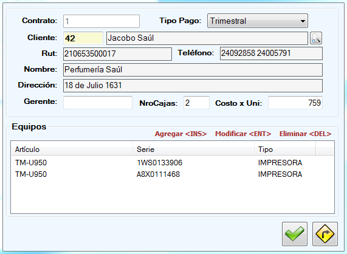Image resolution: width=347 pixels, height=254 pixels.
Task: Click the NroCajas field
Action: (x=196, y=103)
